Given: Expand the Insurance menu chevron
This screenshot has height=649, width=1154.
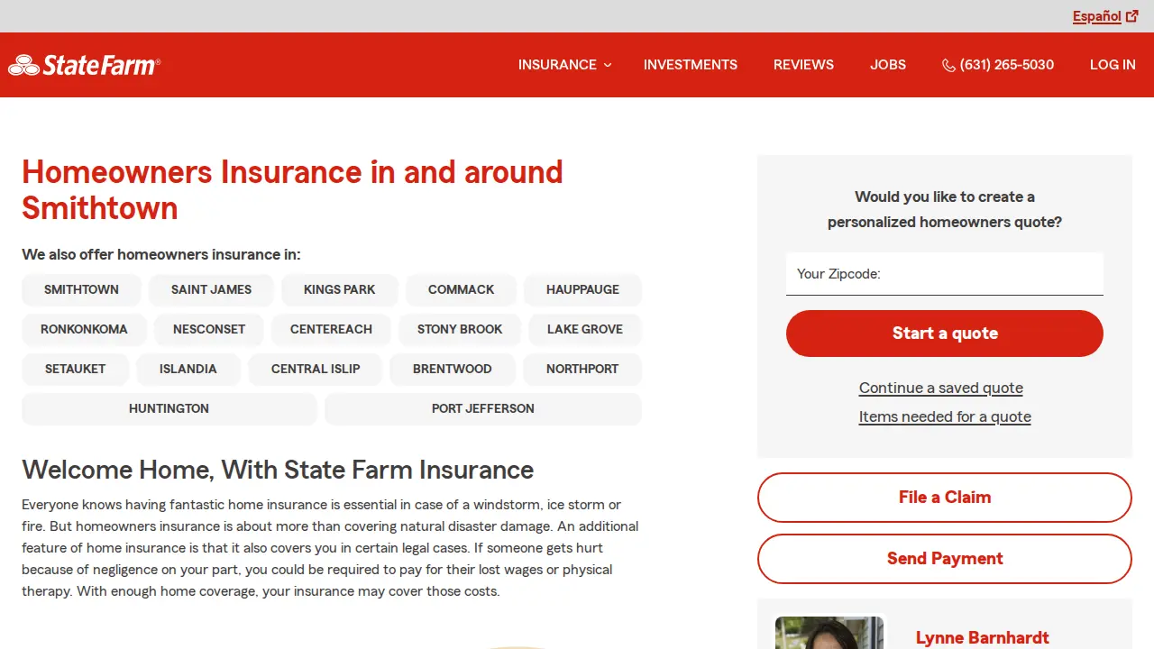Looking at the screenshot, I should tap(608, 65).
